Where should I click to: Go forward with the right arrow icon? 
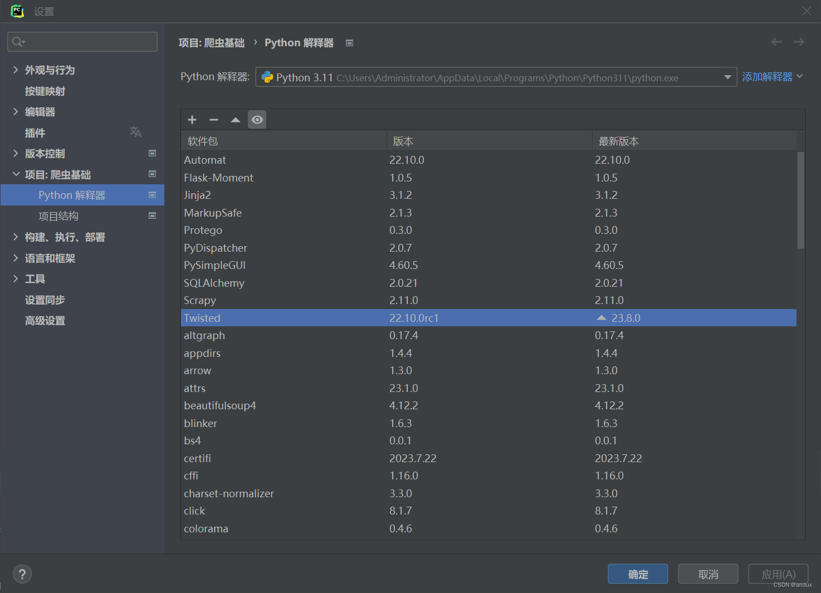[799, 42]
